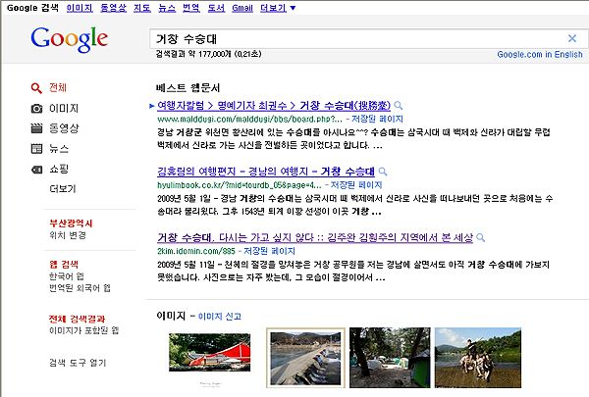Viewport: 589px width, 397px height.
Task: Clear the search box with the X icon
Action: tap(572, 38)
